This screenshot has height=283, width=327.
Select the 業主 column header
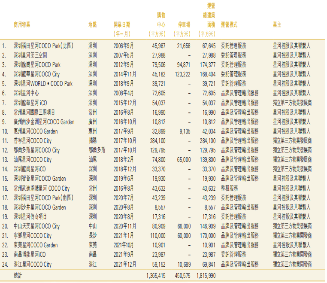point(277,24)
